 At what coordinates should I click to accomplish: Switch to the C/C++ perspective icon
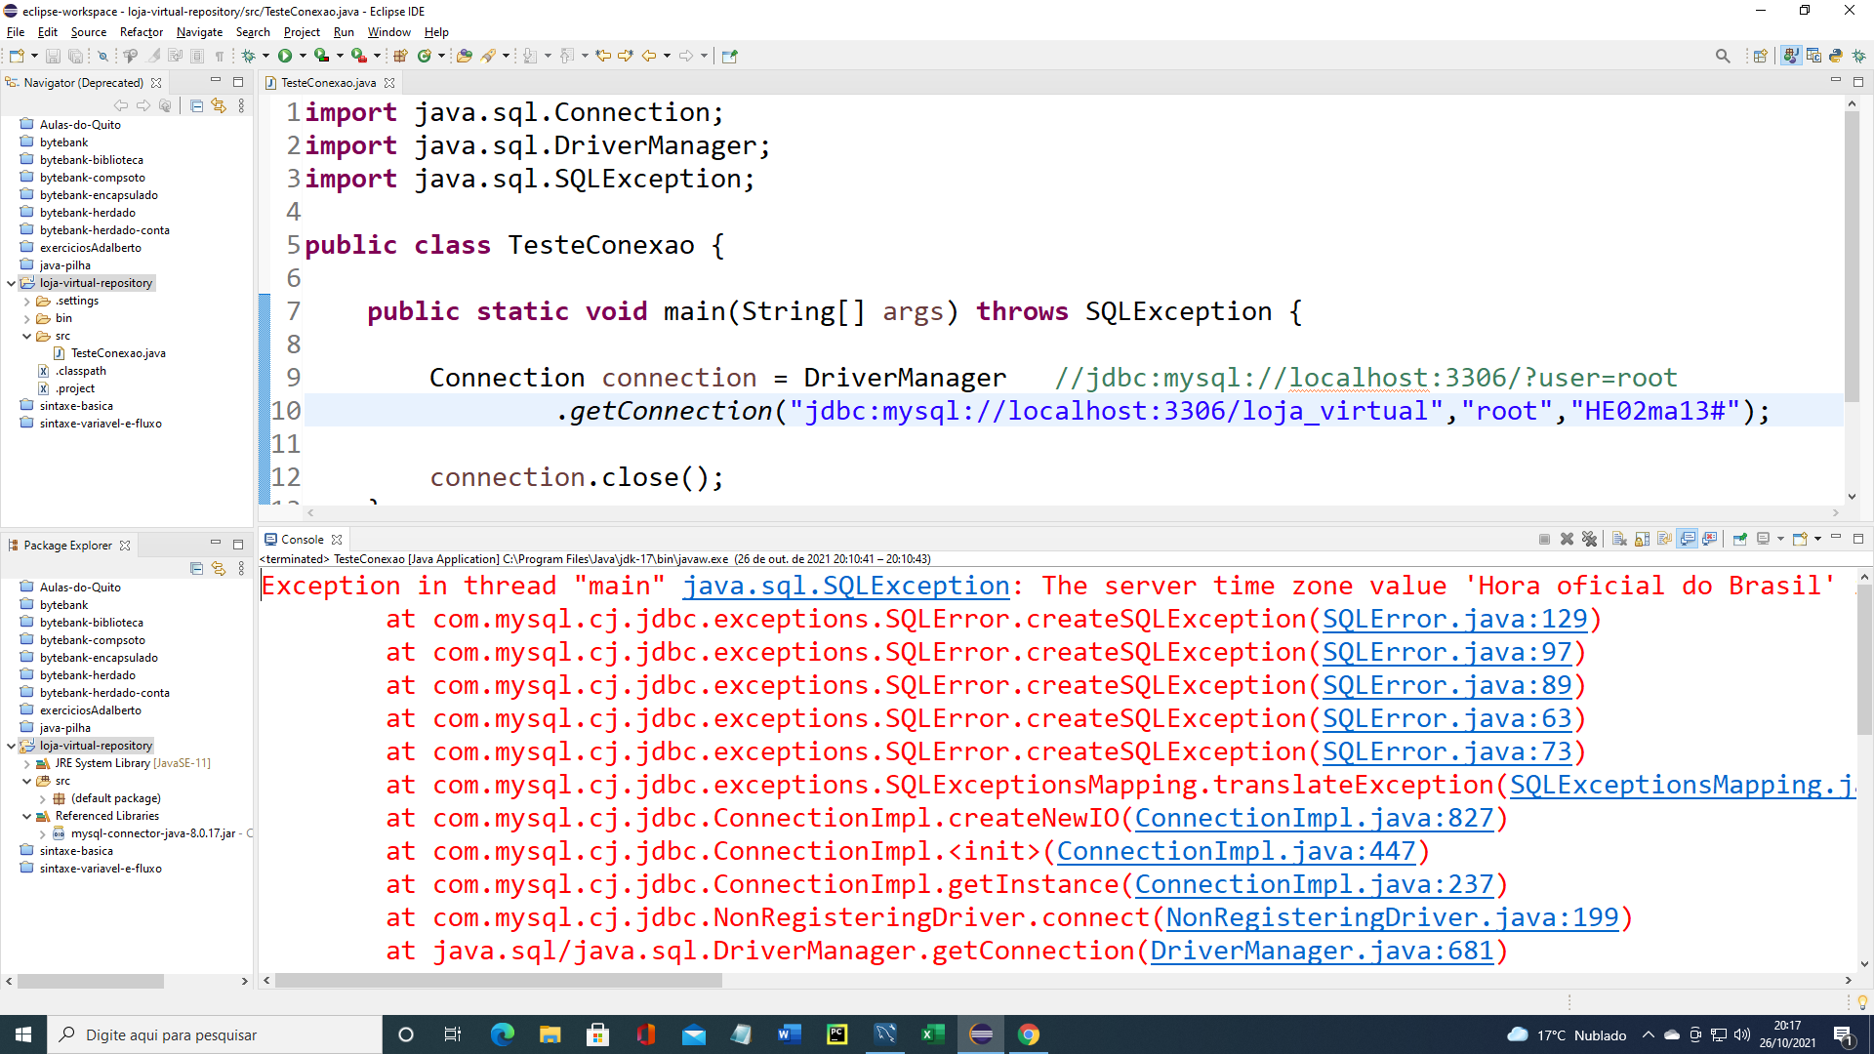[x=1813, y=56]
